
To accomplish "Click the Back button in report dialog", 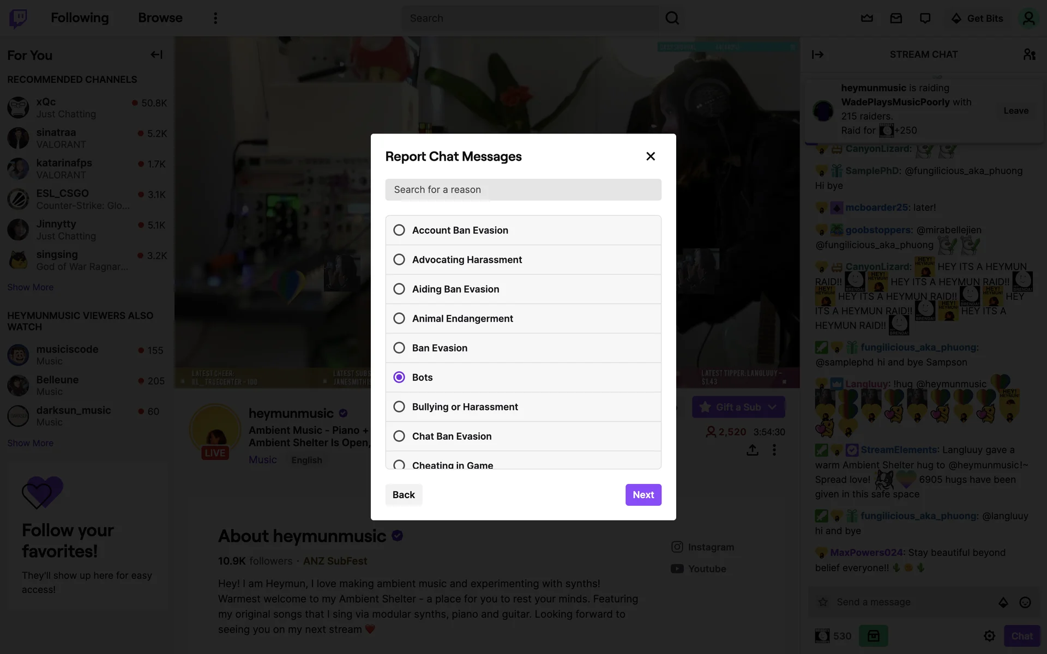I will (x=404, y=495).
